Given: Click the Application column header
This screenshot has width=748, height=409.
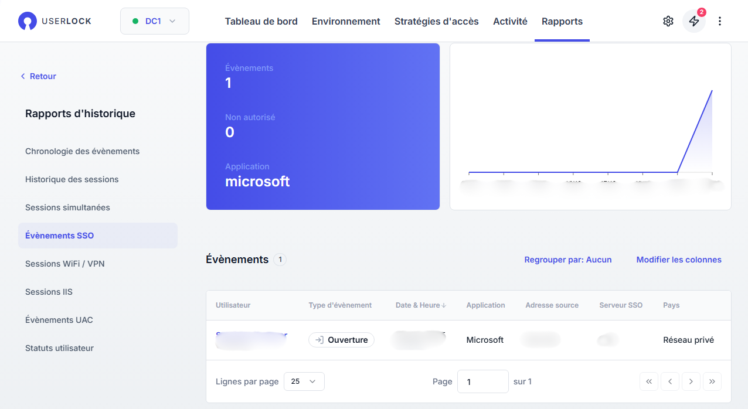Looking at the screenshot, I should tap(485, 305).
